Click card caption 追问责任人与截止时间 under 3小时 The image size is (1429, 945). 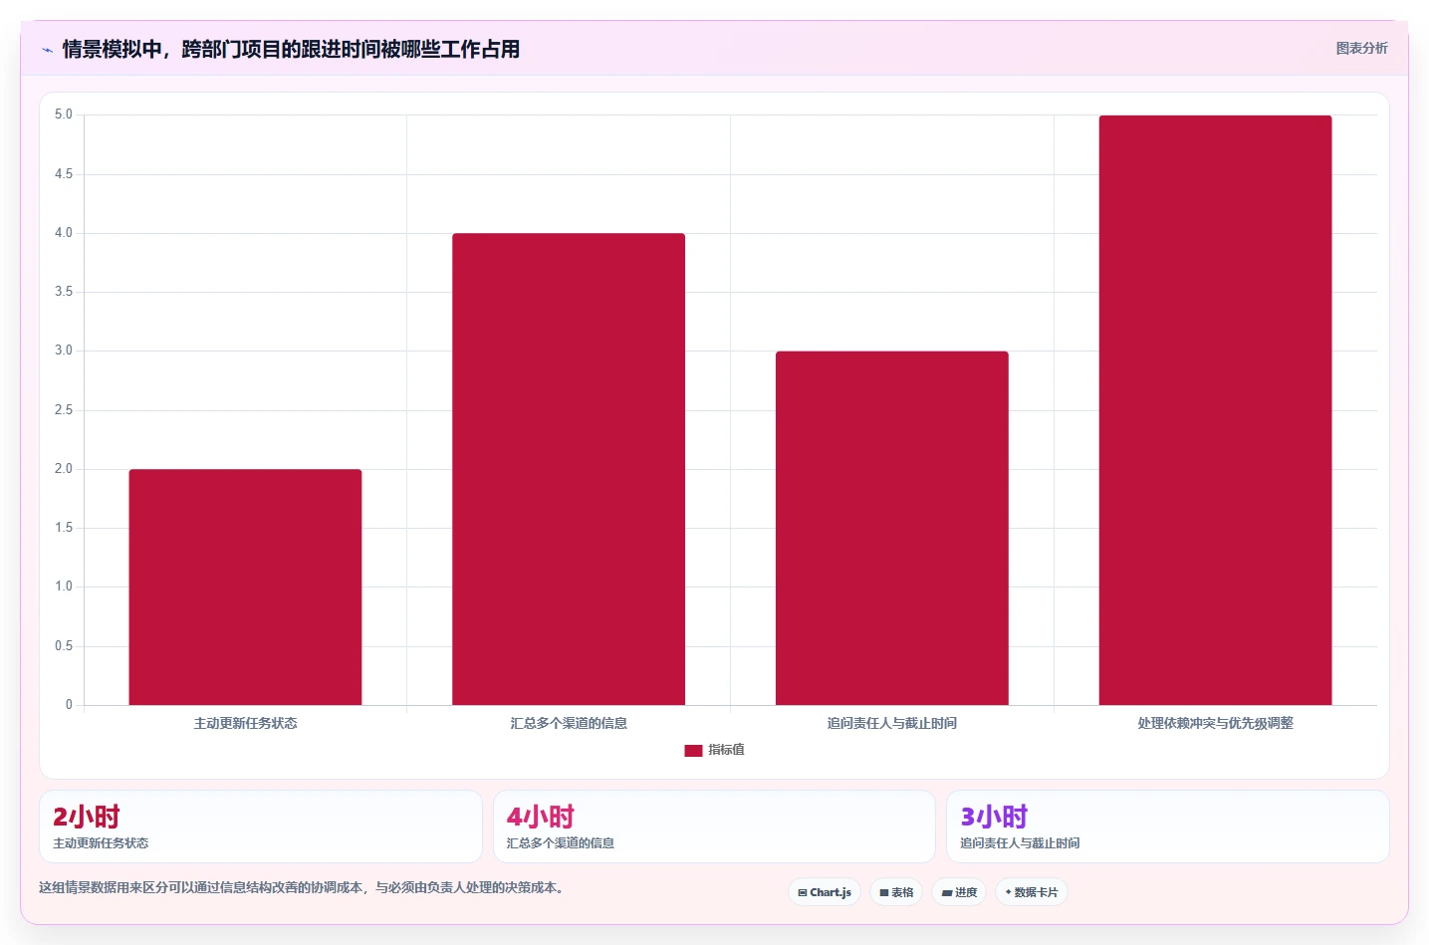(x=1020, y=842)
